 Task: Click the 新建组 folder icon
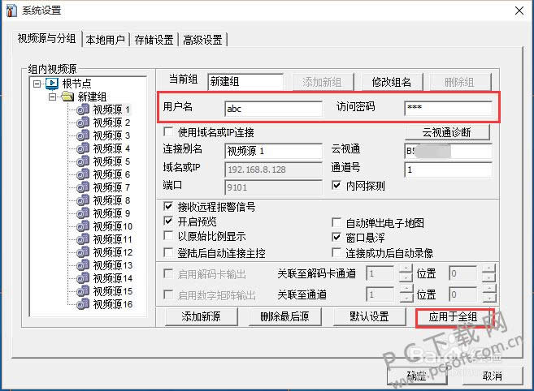coord(67,97)
